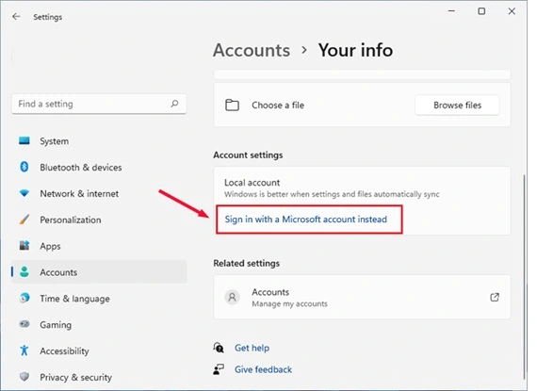Click the Network wifi icon

click(x=24, y=193)
